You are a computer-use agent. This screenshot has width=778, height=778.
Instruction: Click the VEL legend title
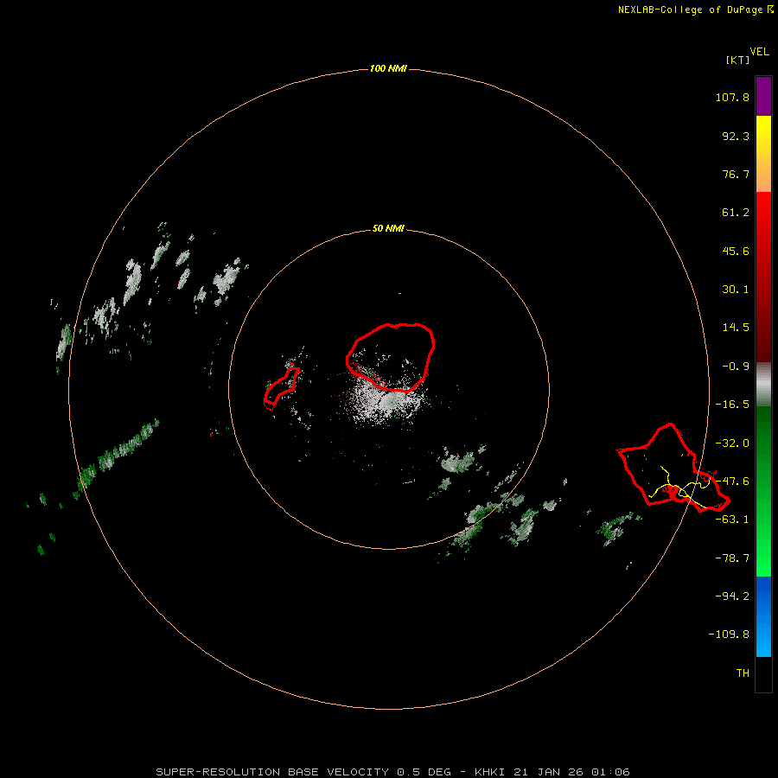pyautogui.click(x=759, y=52)
